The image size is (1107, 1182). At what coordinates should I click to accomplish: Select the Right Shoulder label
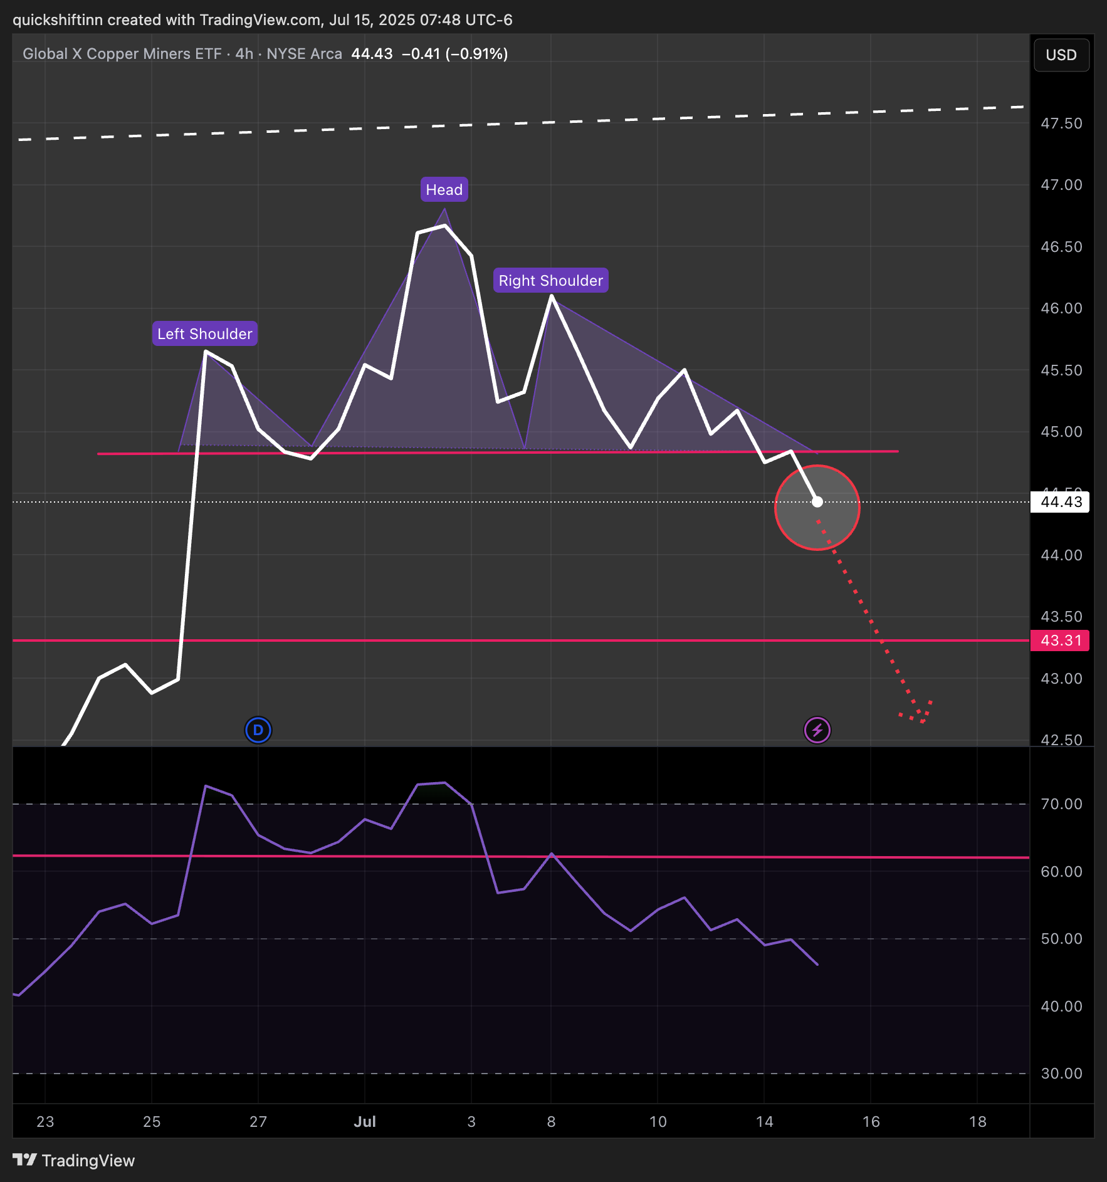550,281
